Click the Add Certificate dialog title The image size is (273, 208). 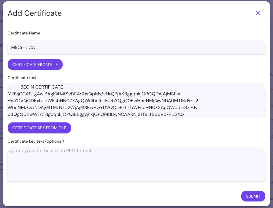pyautogui.click(x=35, y=13)
